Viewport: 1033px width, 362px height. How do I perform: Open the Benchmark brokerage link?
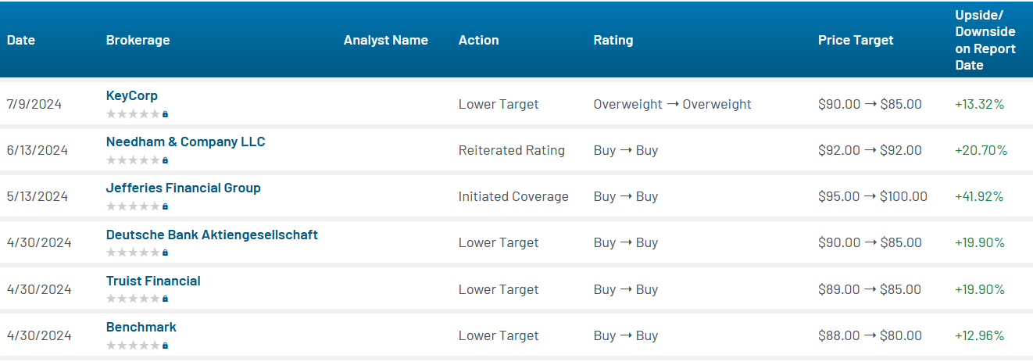(x=141, y=327)
